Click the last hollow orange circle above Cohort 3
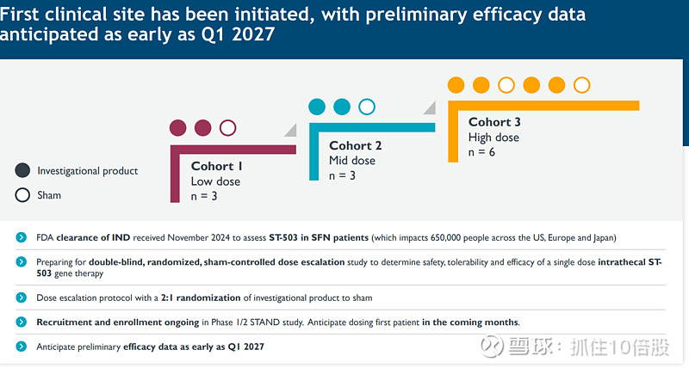This screenshot has width=689, height=368. (x=581, y=84)
